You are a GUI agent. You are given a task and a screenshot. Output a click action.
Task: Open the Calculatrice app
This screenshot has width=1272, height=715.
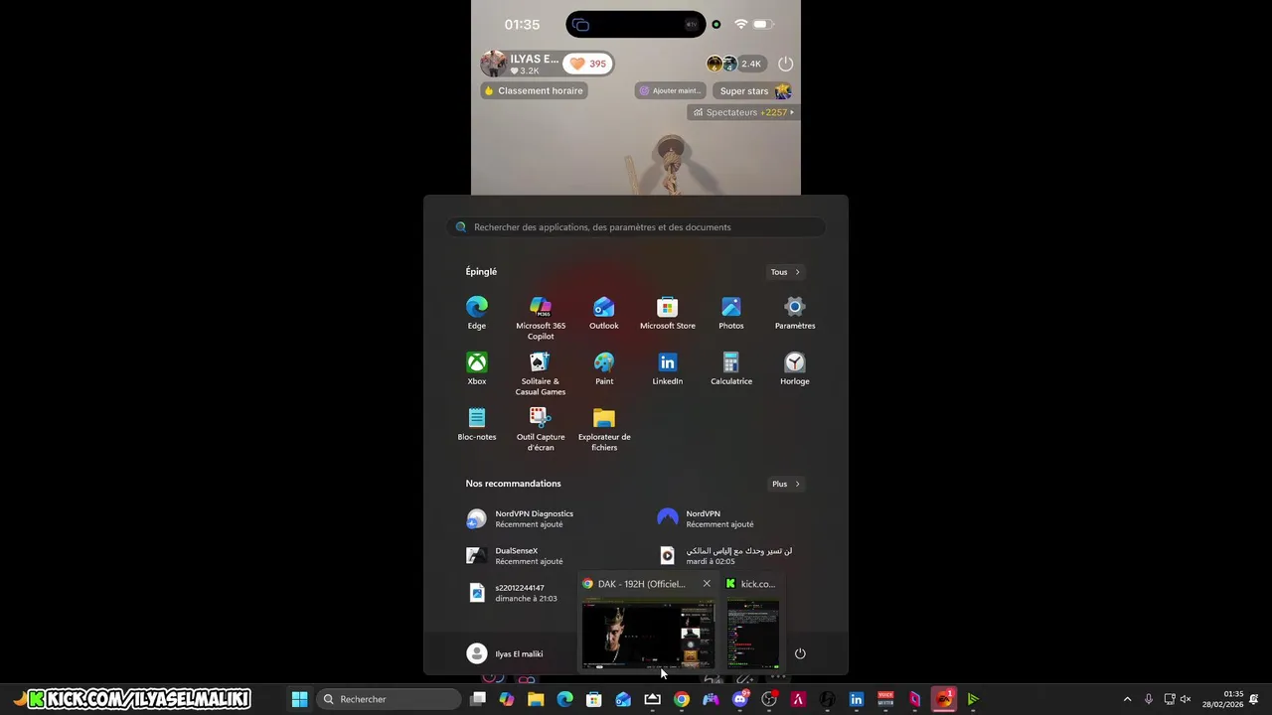[x=731, y=368]
